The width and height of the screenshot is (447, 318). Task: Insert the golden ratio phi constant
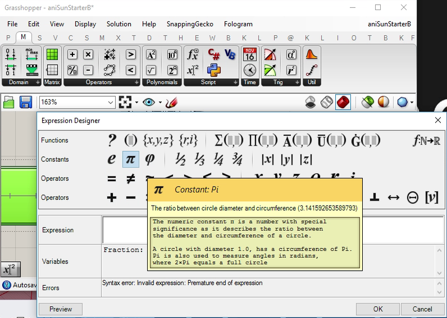click(150, 159)
